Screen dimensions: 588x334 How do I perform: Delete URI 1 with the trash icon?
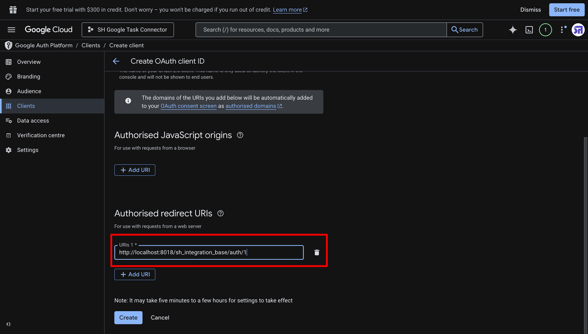tap(317, 252)
